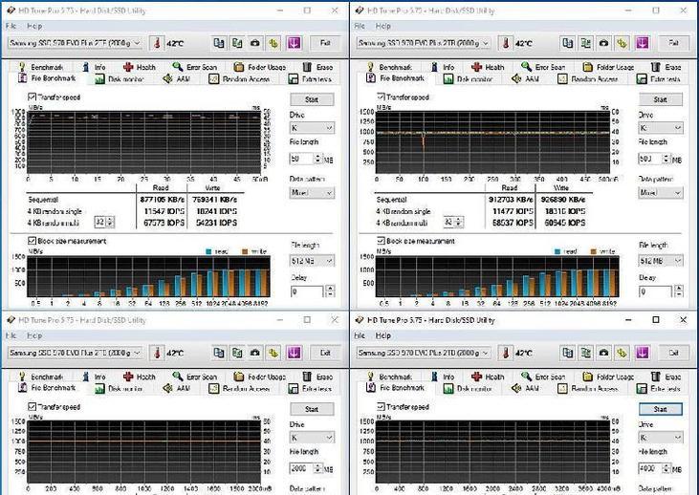Viewport: 699px width, 495px height.
Task: Click Exit button in top-left window
Action: (x=325, y=43)
